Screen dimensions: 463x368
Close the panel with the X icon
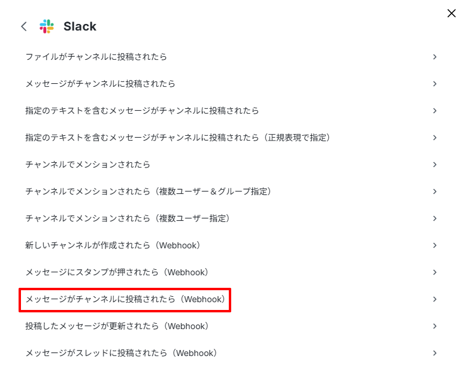point(451,13)
